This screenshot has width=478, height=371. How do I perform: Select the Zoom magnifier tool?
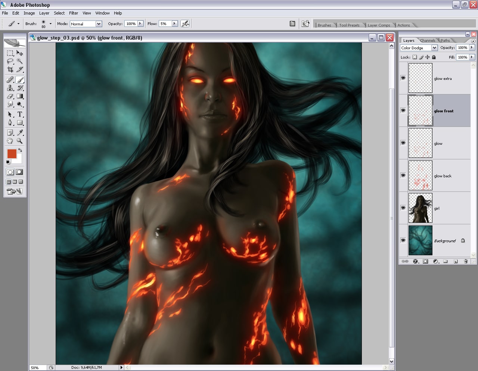(x=20, y=141)
